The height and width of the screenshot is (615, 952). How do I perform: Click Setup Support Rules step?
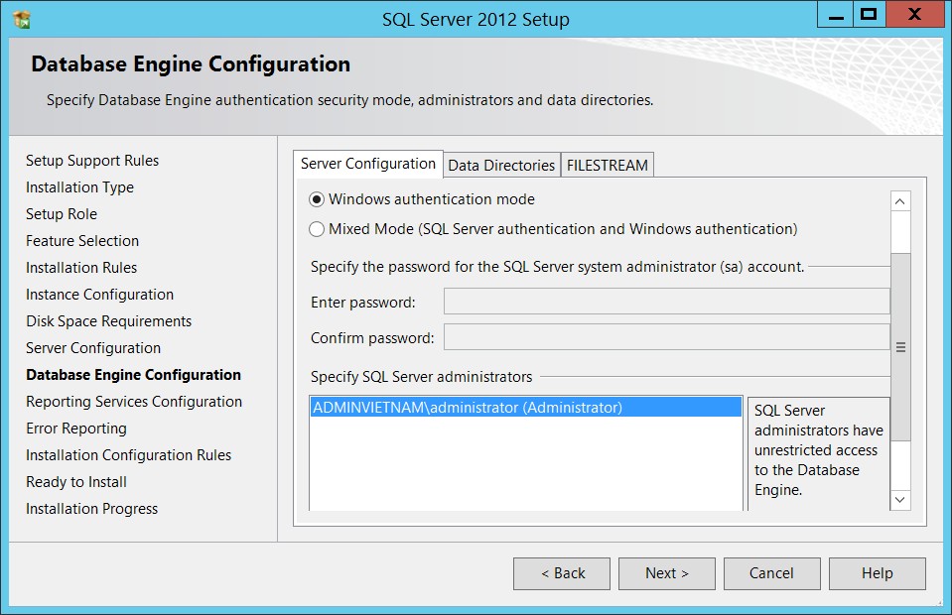click(92, 160)
